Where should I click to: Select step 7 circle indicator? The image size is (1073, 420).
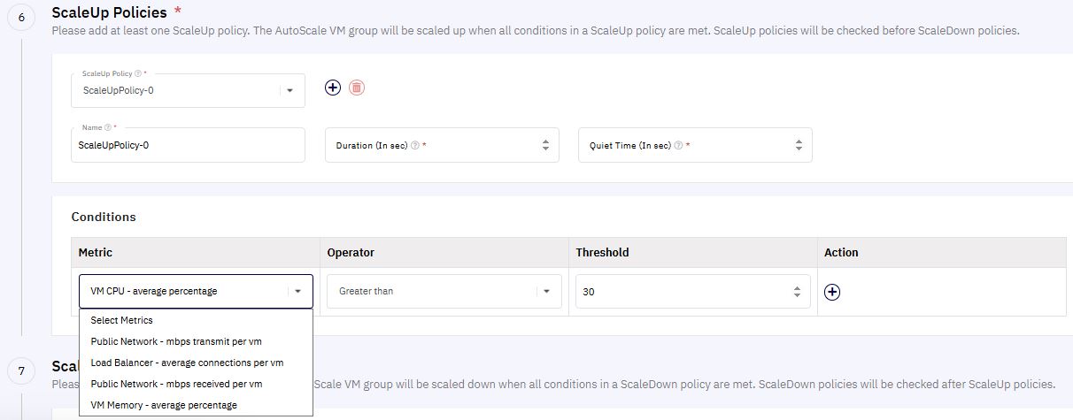click(x=21, y=371)
